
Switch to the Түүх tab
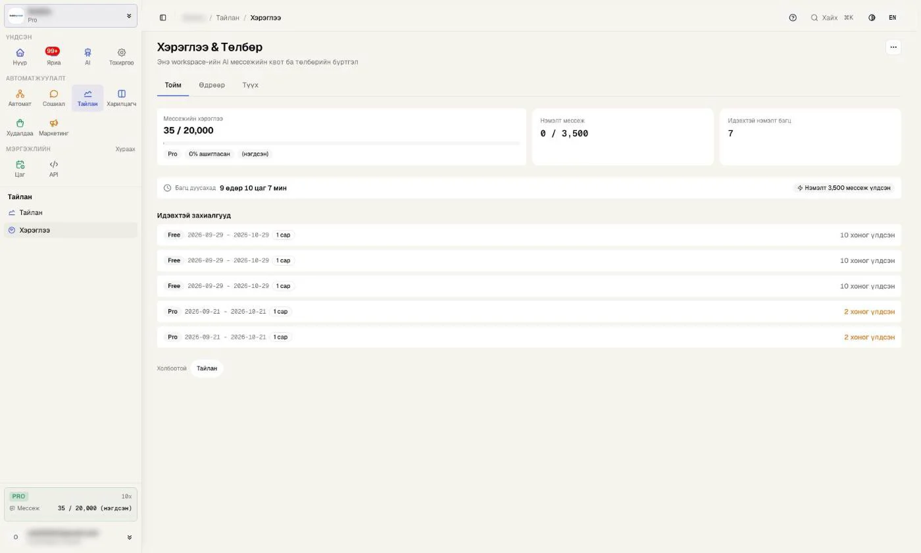pyautogui.click(x=250, y=85)
